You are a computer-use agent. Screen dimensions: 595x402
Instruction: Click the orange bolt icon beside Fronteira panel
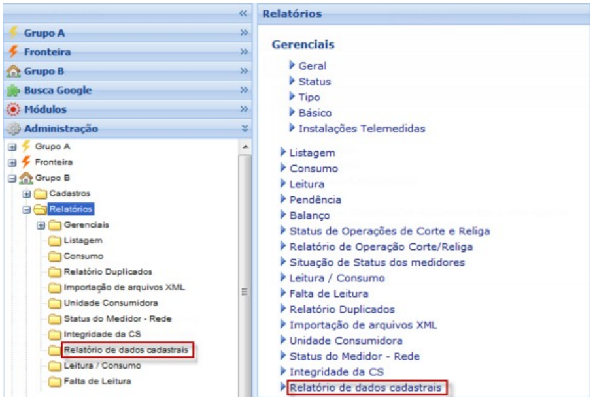click(x=13, y=52)
